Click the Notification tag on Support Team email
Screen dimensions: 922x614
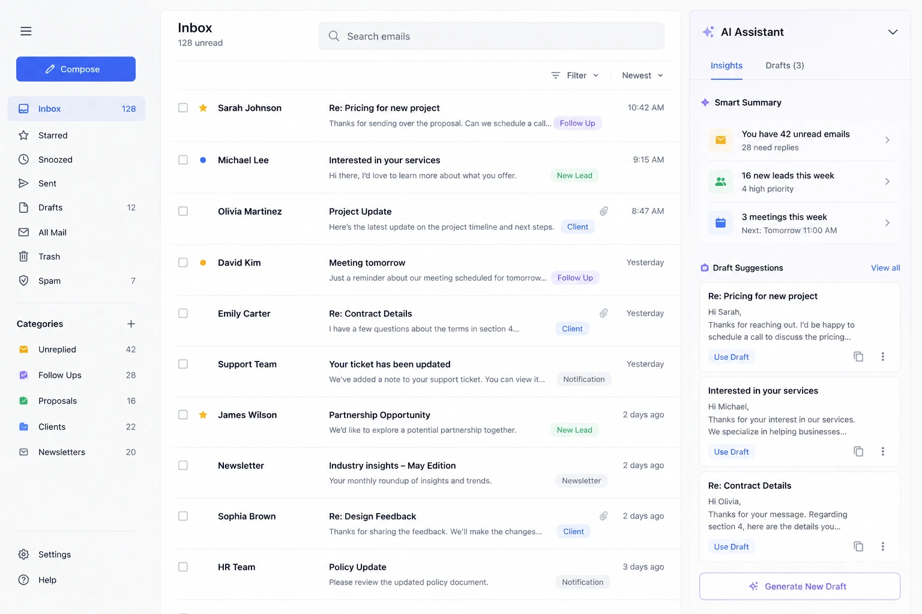coord(584,379)
